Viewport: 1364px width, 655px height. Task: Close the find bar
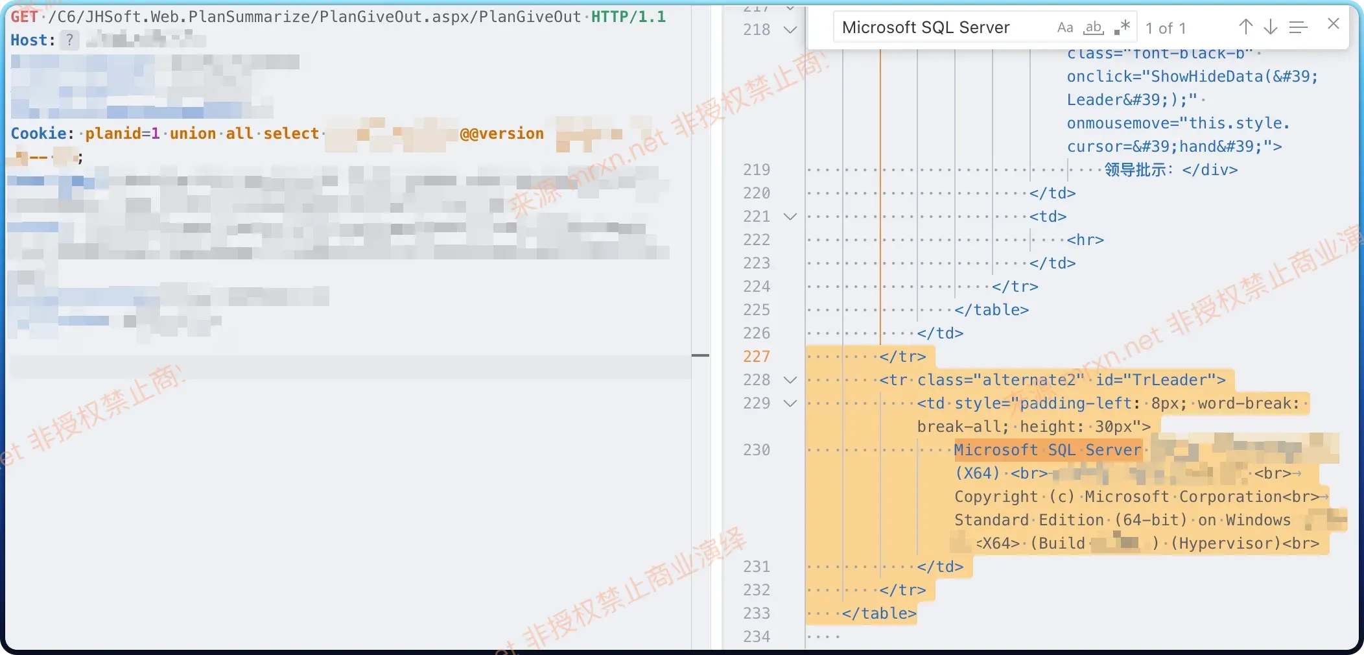pyautogui.click(x=1333, y=24)
